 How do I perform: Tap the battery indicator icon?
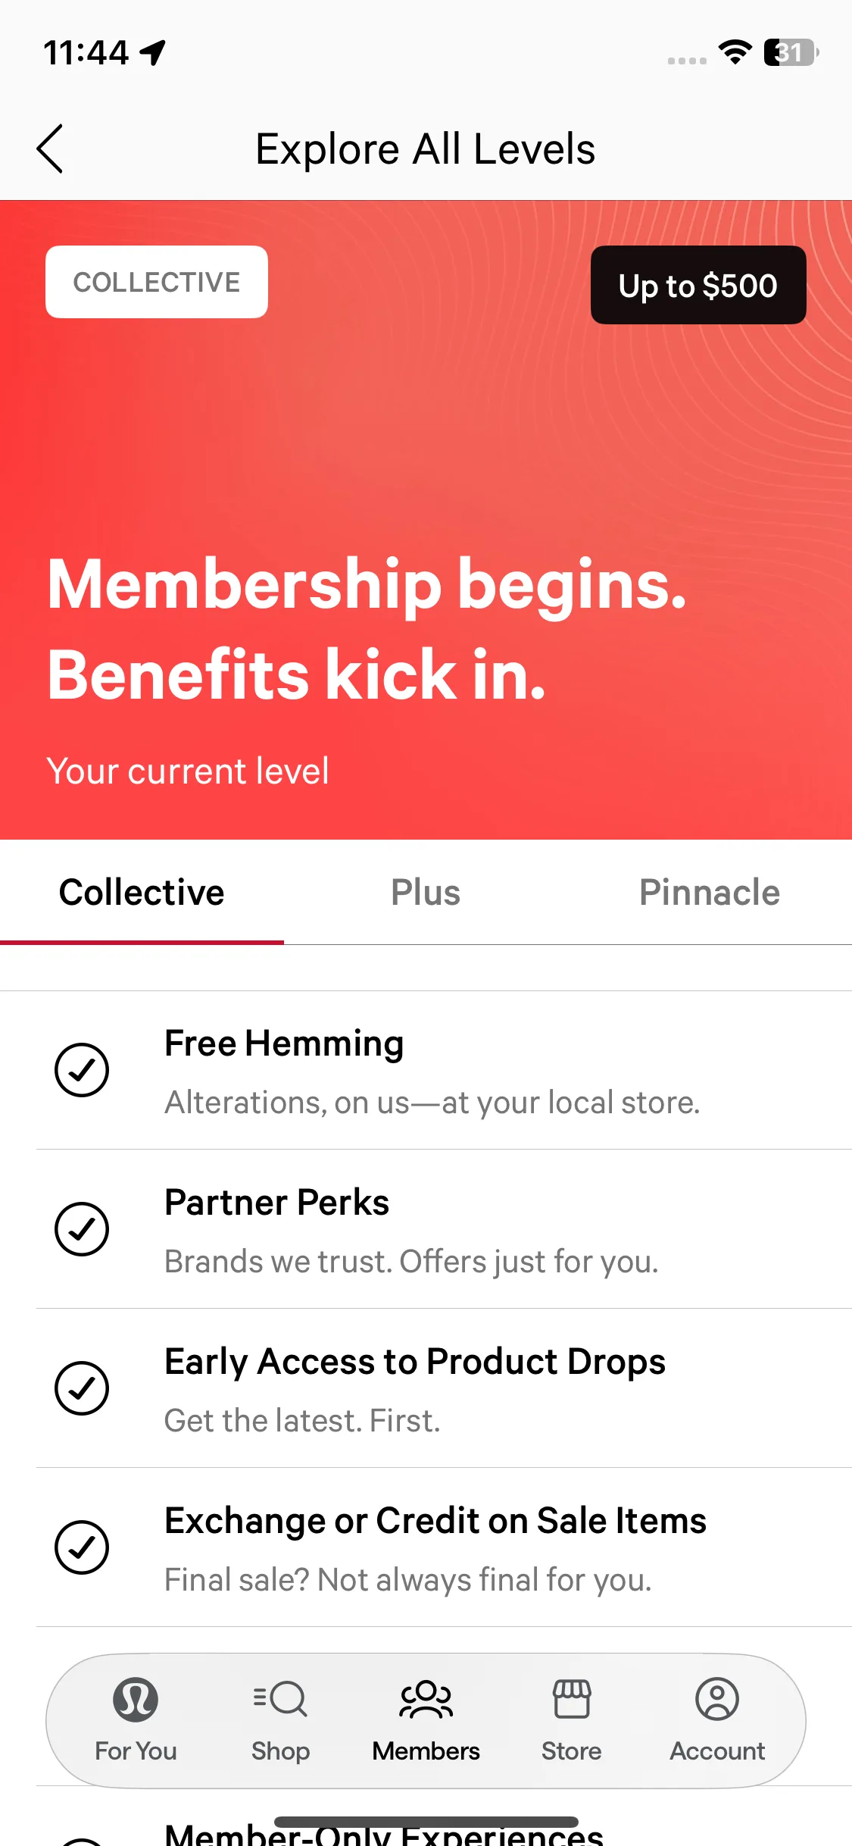[791, 52]
